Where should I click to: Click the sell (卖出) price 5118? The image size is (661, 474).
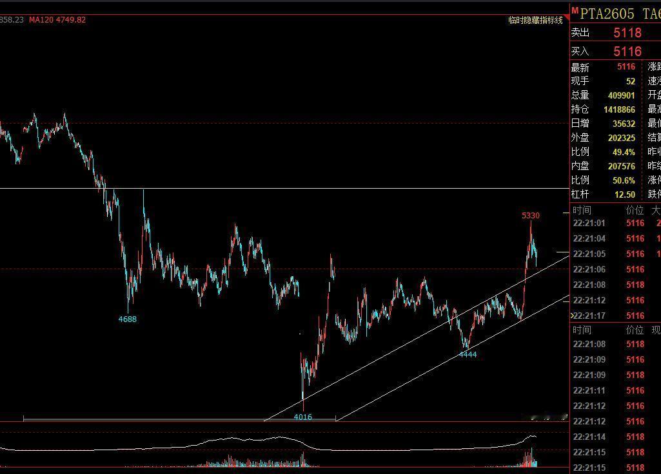click(627, 32)
